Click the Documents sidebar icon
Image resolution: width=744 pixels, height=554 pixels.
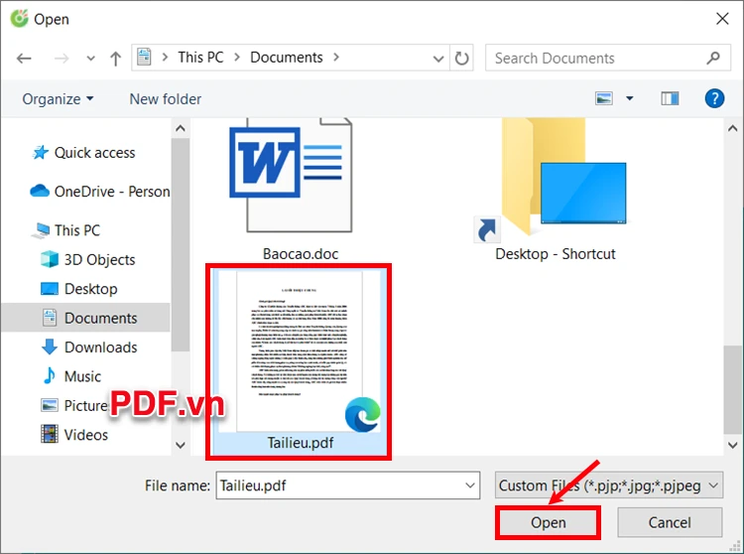[x=50, y=318]
